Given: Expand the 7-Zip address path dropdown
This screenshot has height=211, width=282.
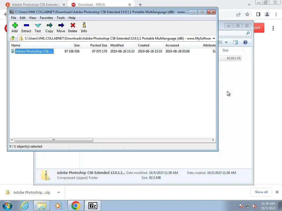Looking at the screenshot, I should click(x=214, y=38).
